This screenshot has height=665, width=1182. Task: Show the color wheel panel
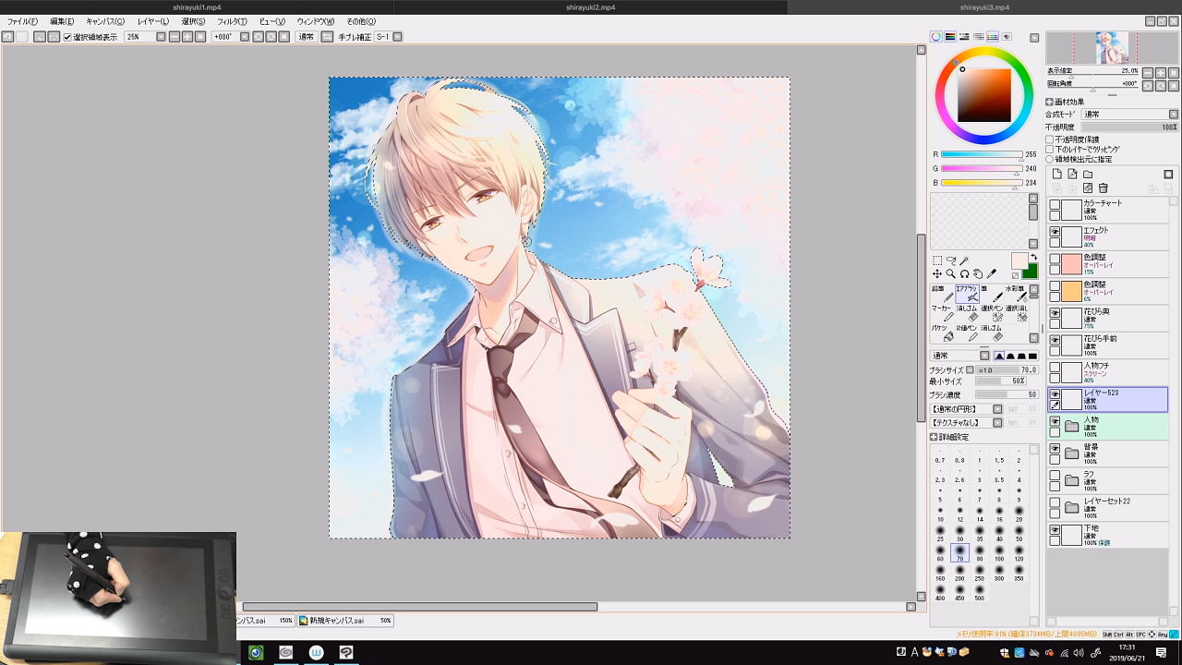pyautogui.click(x=935, y=37)
